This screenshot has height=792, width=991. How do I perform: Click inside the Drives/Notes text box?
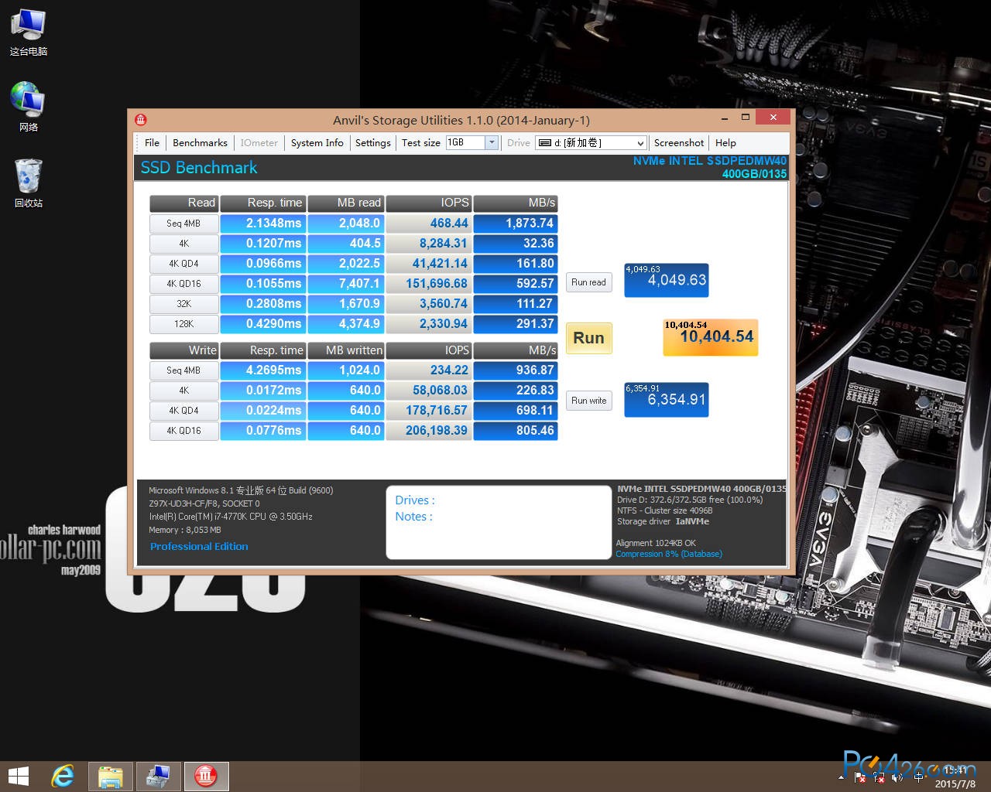[499, 522]
